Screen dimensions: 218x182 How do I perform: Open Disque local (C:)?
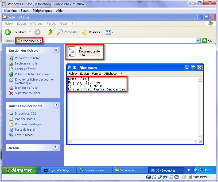point(25,113)
